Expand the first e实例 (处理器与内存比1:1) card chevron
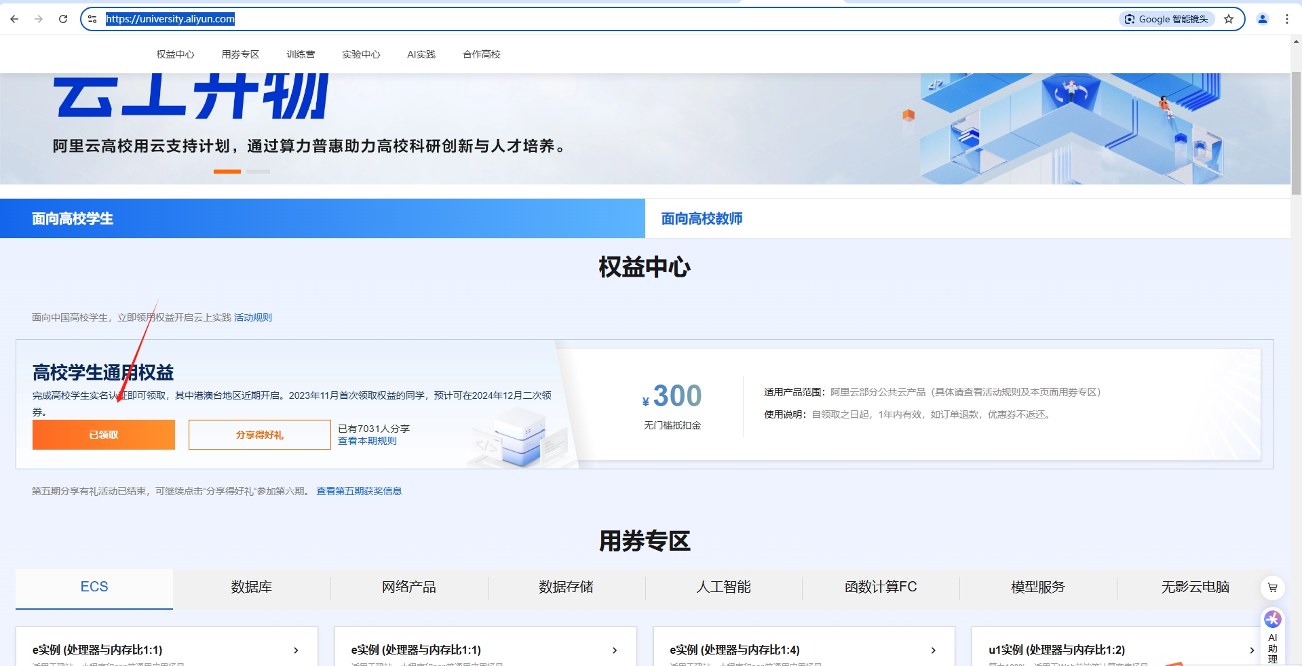This screenshot has width=1302, height=666. (x=296, y=650)
